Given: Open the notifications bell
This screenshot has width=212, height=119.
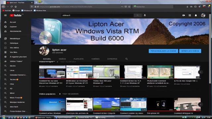Looking at the screenshot, I should pyautogui.click(x=196, y=16).
